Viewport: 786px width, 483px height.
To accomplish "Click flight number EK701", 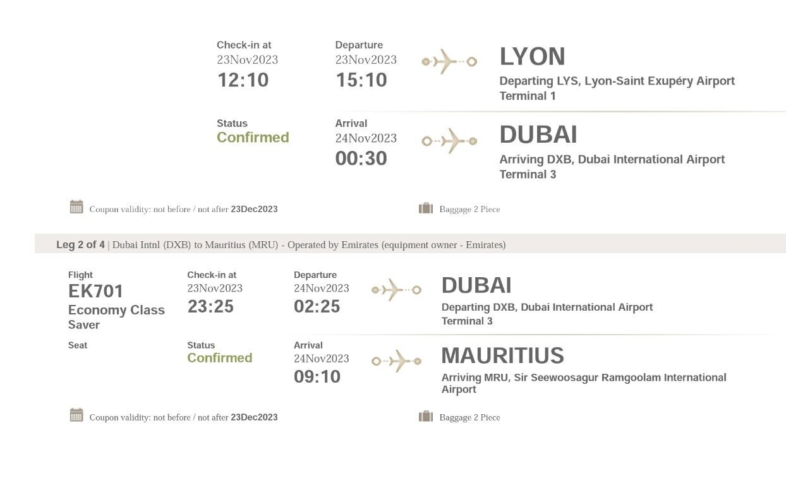I will tap(95, 291).
